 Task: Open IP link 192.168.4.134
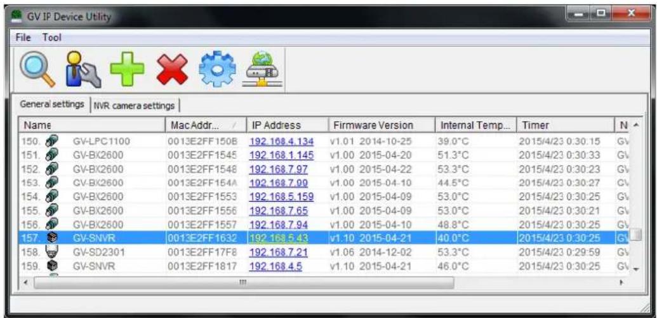point(281,142)
